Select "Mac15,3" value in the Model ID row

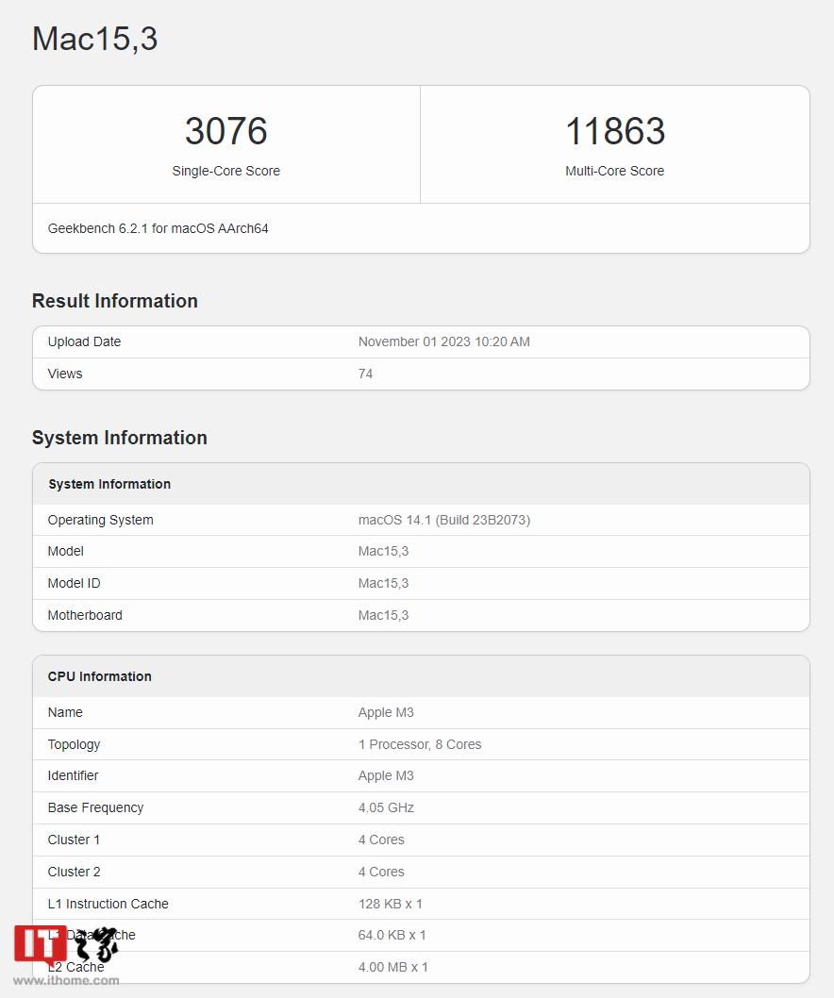coord(383,583)
